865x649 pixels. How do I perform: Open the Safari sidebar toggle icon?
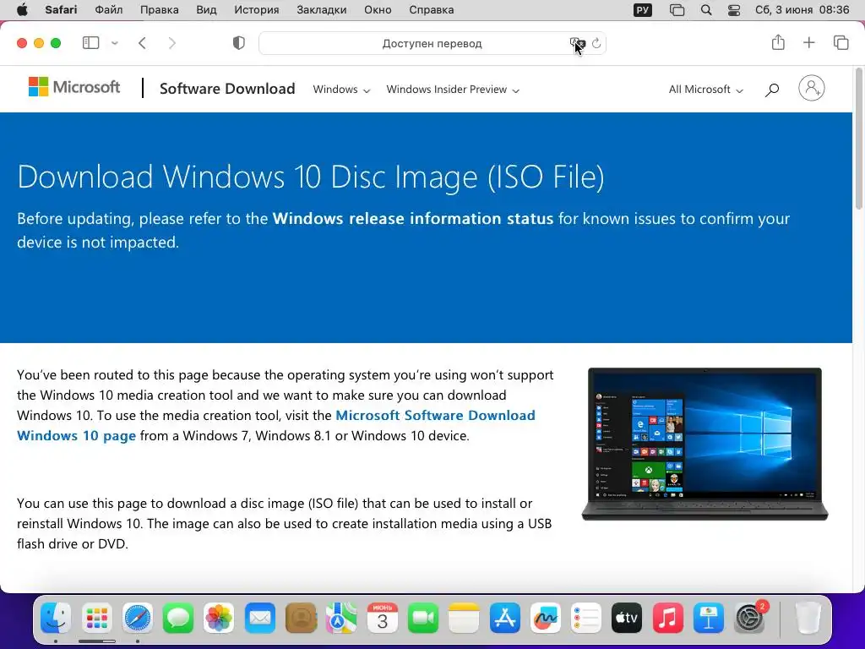coord(90,42)
